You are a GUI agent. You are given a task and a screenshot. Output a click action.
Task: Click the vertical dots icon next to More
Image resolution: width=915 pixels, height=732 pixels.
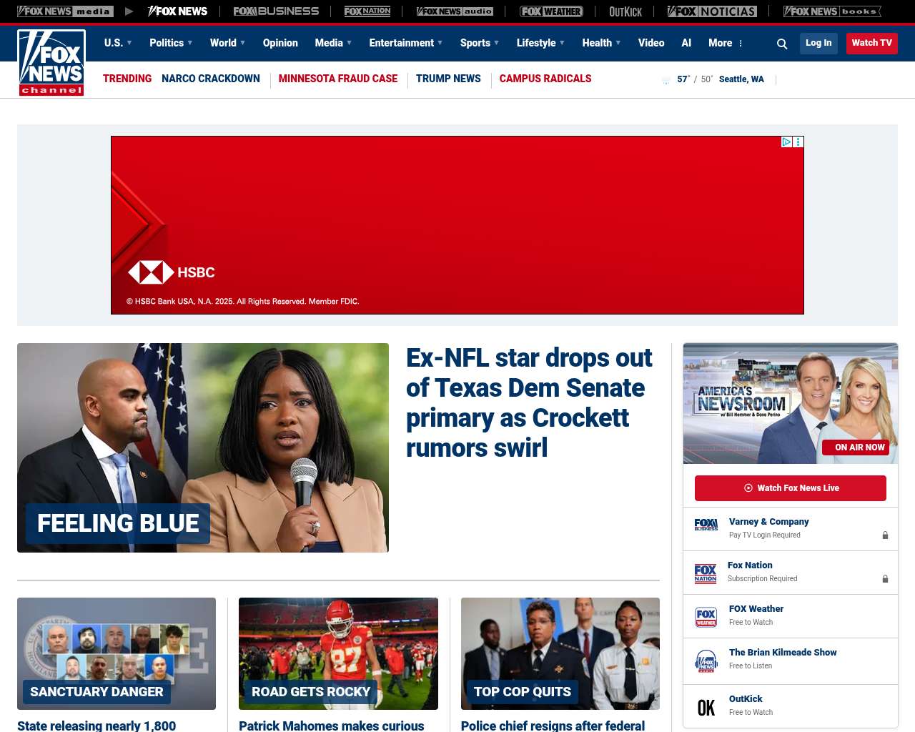point(741,44)
